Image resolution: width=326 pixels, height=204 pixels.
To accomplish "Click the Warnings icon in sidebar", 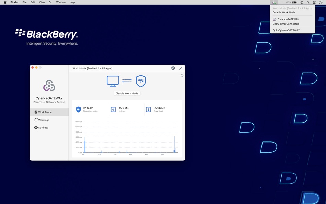I will pos(36,120).
